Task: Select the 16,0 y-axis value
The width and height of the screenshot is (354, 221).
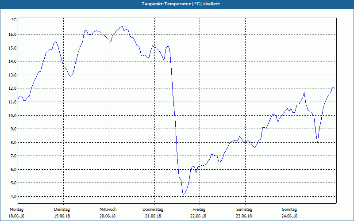Action: click(x=13, y=34)
